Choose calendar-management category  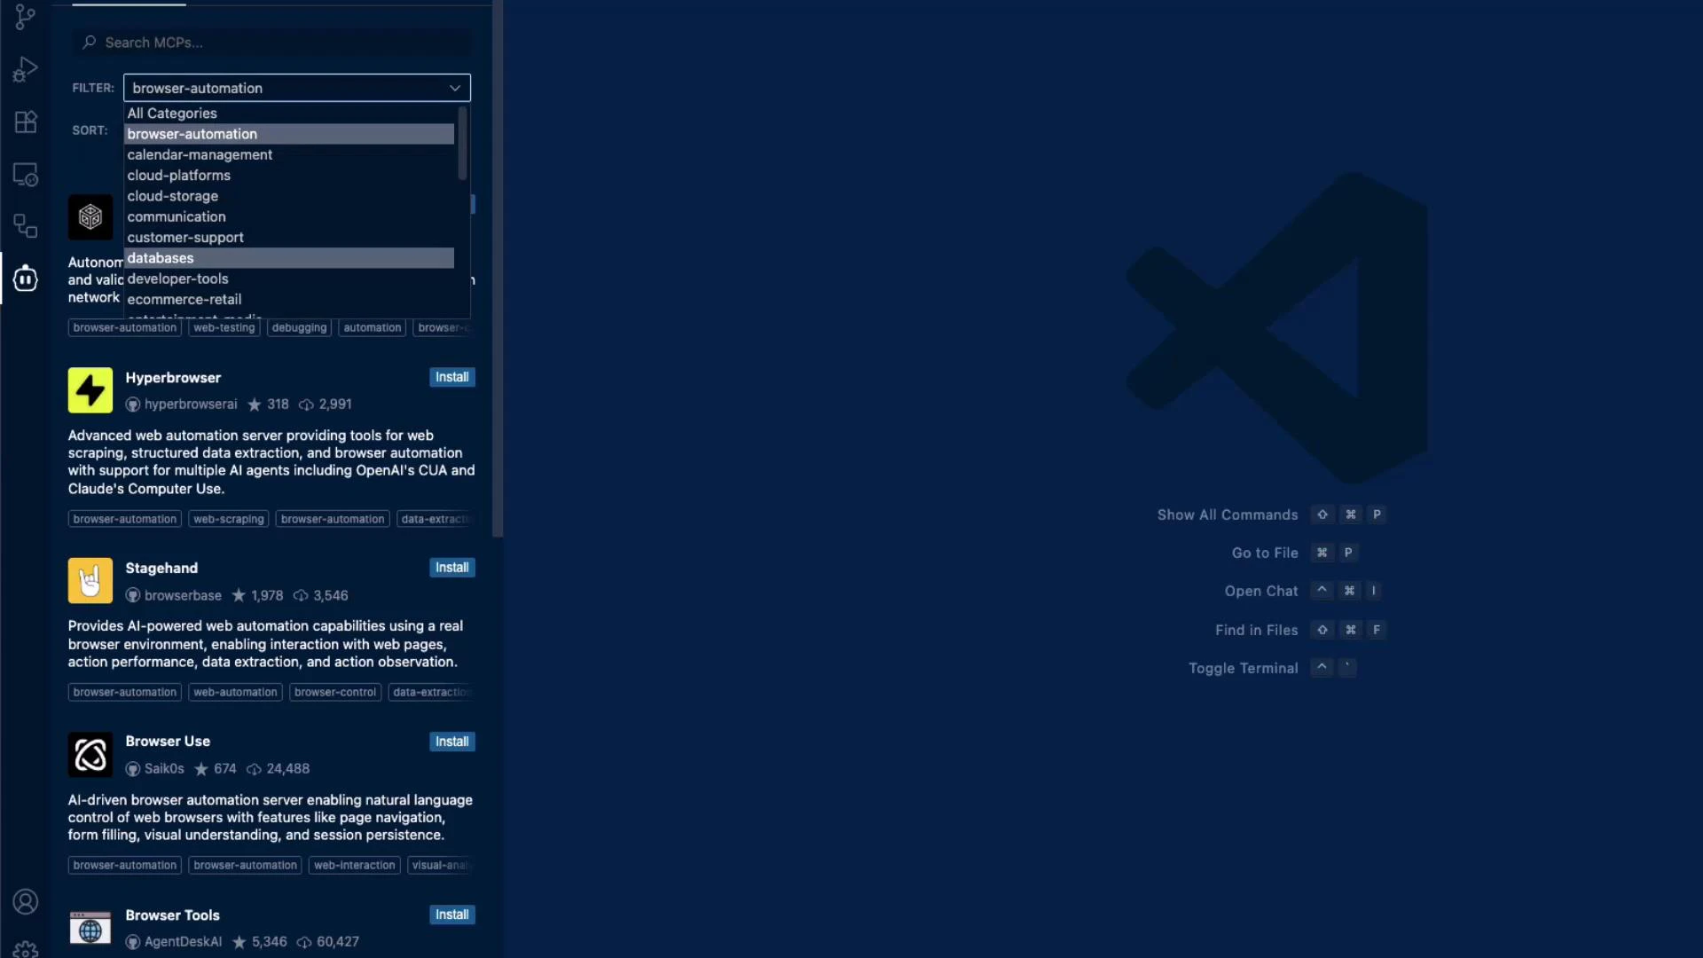290,154
